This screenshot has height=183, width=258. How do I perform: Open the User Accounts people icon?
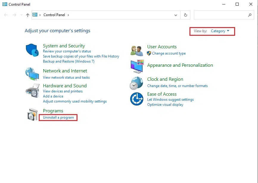click(x=137, y=51)
